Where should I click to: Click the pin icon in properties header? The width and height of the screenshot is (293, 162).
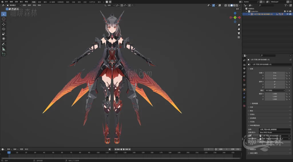tap(290, 60)
